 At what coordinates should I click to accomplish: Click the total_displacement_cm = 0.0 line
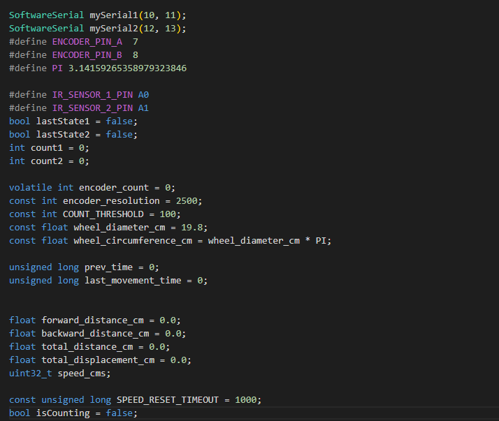[100, 360]
